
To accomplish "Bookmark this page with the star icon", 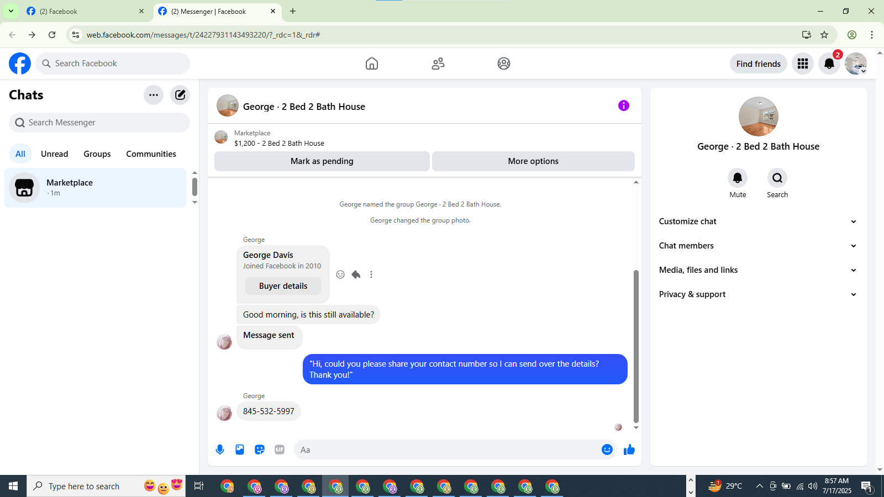I will pos(824,35).
